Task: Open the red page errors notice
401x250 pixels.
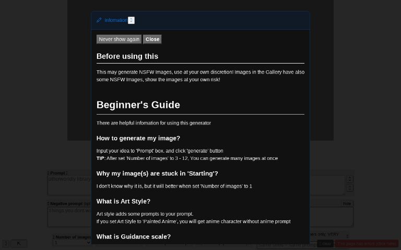Action: point(367,243)
